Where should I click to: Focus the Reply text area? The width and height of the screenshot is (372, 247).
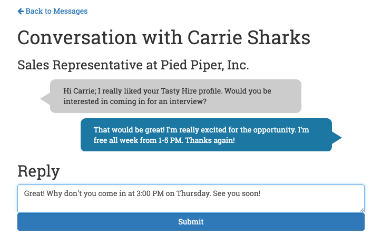click(x=191, y=199)
